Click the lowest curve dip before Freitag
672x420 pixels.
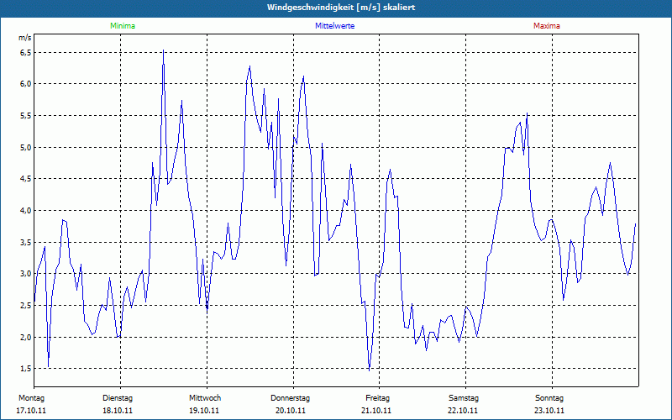369,370
